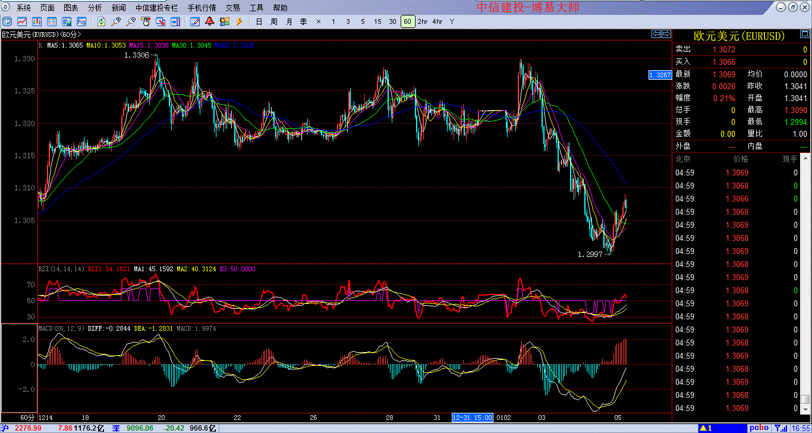Click the lightning bolt quick trade icon
This screenshot has width=812, height=433.
tap(239, 21)
